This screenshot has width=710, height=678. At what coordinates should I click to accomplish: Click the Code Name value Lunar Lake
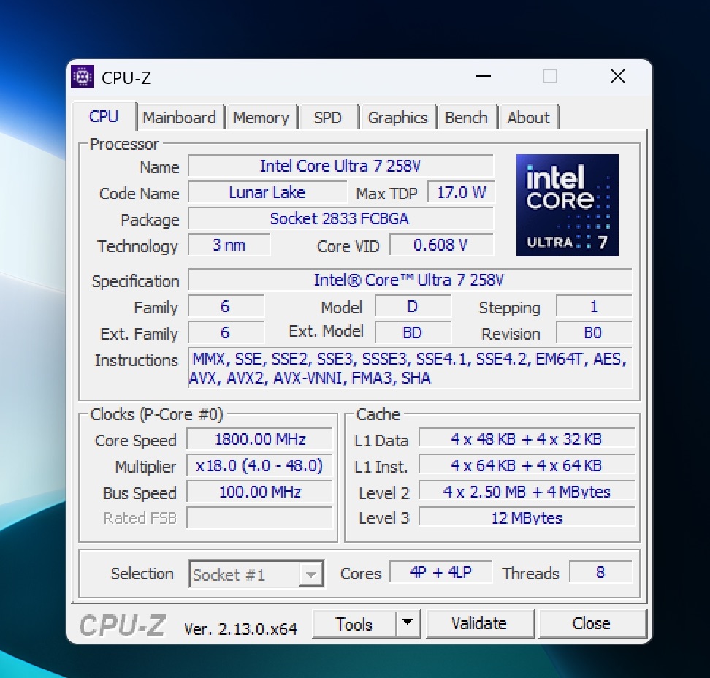[267, 192]
